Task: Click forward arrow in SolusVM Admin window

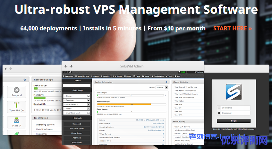Action: [71, 66]
